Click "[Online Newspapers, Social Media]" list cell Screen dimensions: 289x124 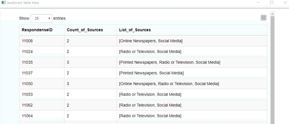192,41
